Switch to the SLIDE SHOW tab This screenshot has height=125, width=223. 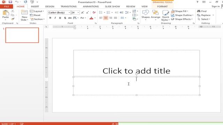point(112,7)
